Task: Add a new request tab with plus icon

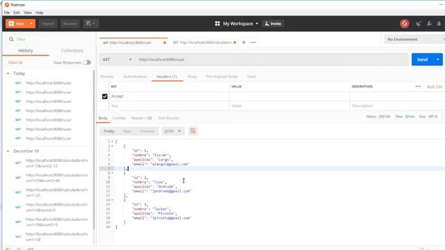Action: [x=244, y=42]
